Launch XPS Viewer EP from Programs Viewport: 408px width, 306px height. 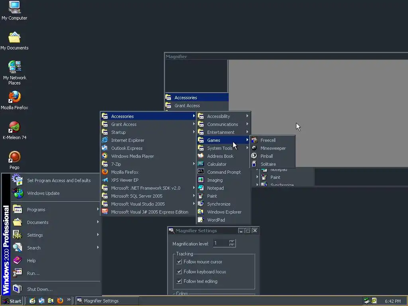point(148,180)
